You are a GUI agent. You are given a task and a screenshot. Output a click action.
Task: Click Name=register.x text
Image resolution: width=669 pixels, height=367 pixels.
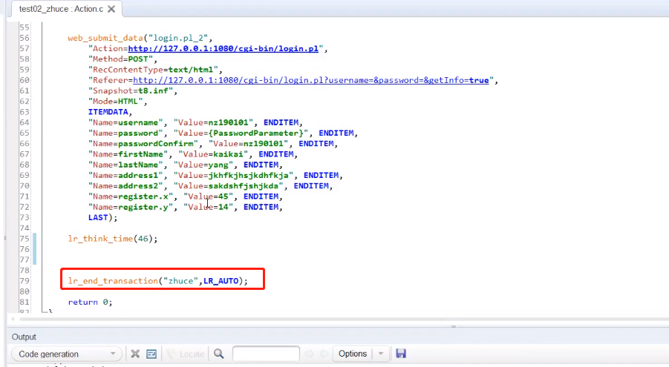[x=130, y=196]
